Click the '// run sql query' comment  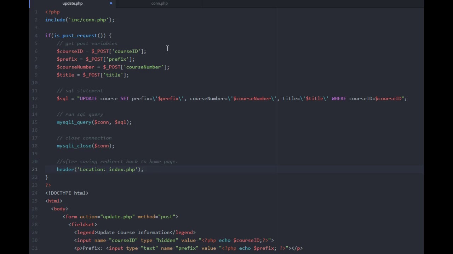tap(80, 114)
